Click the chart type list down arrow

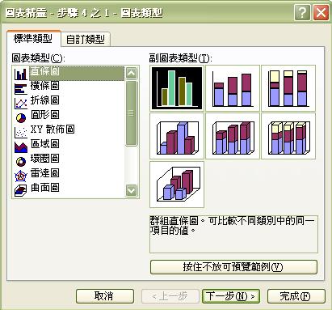pos(132,190)
